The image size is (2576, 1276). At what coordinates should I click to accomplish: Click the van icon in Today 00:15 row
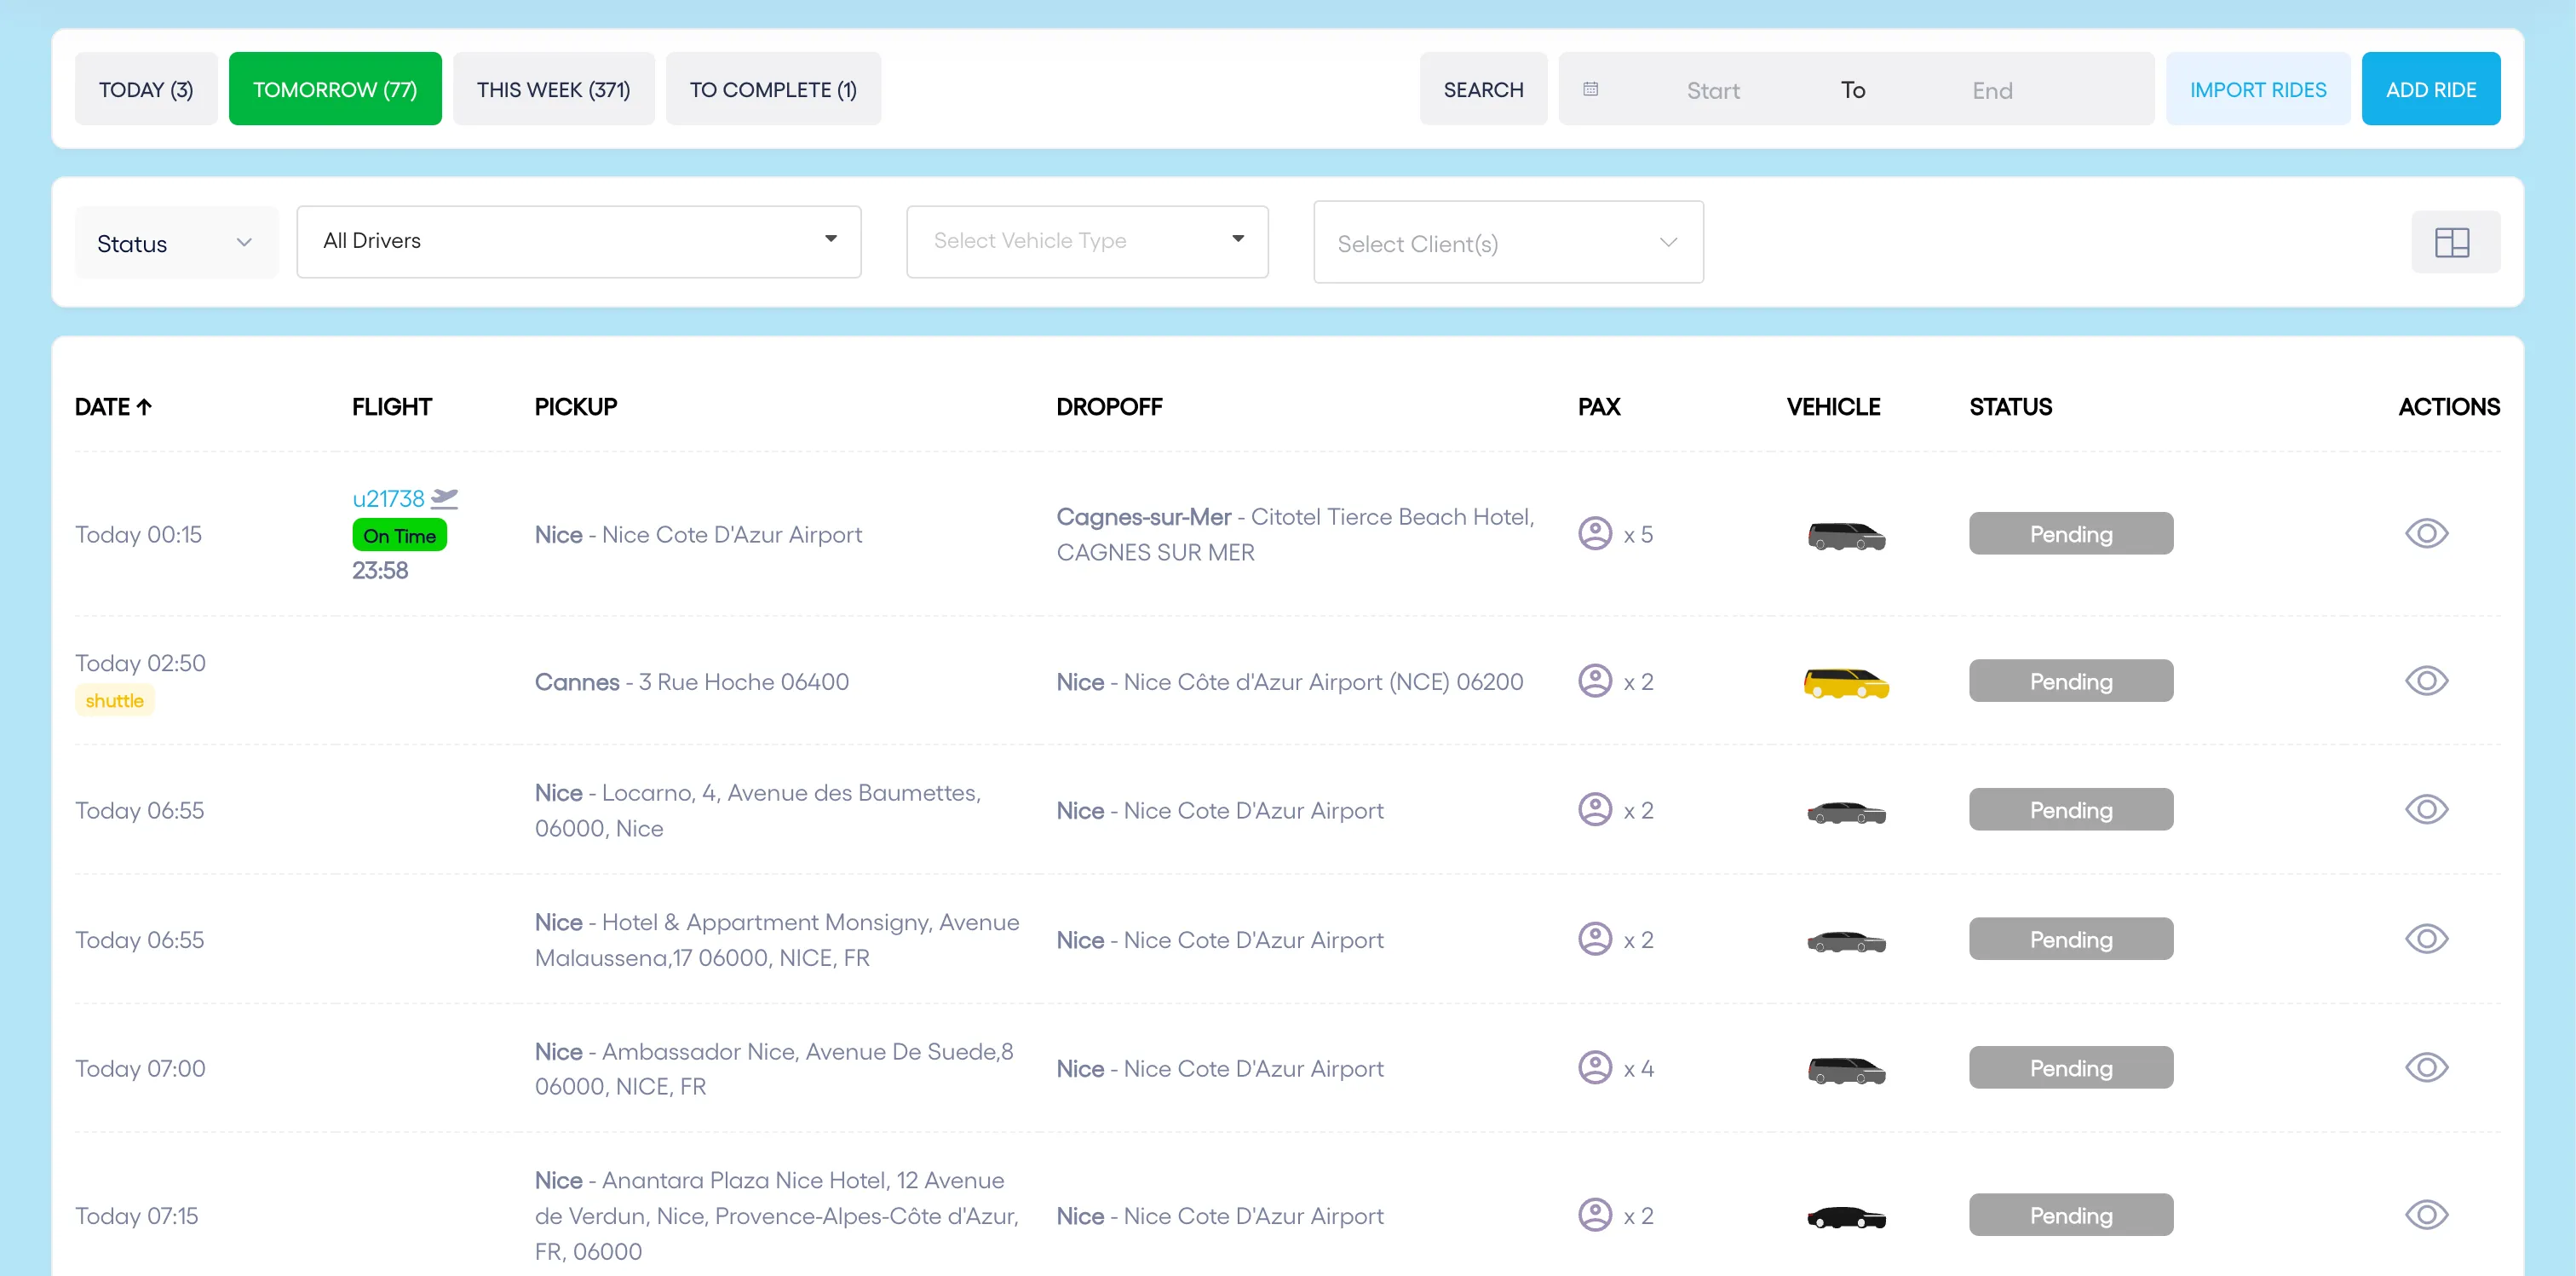click(x=1846, y=536)
